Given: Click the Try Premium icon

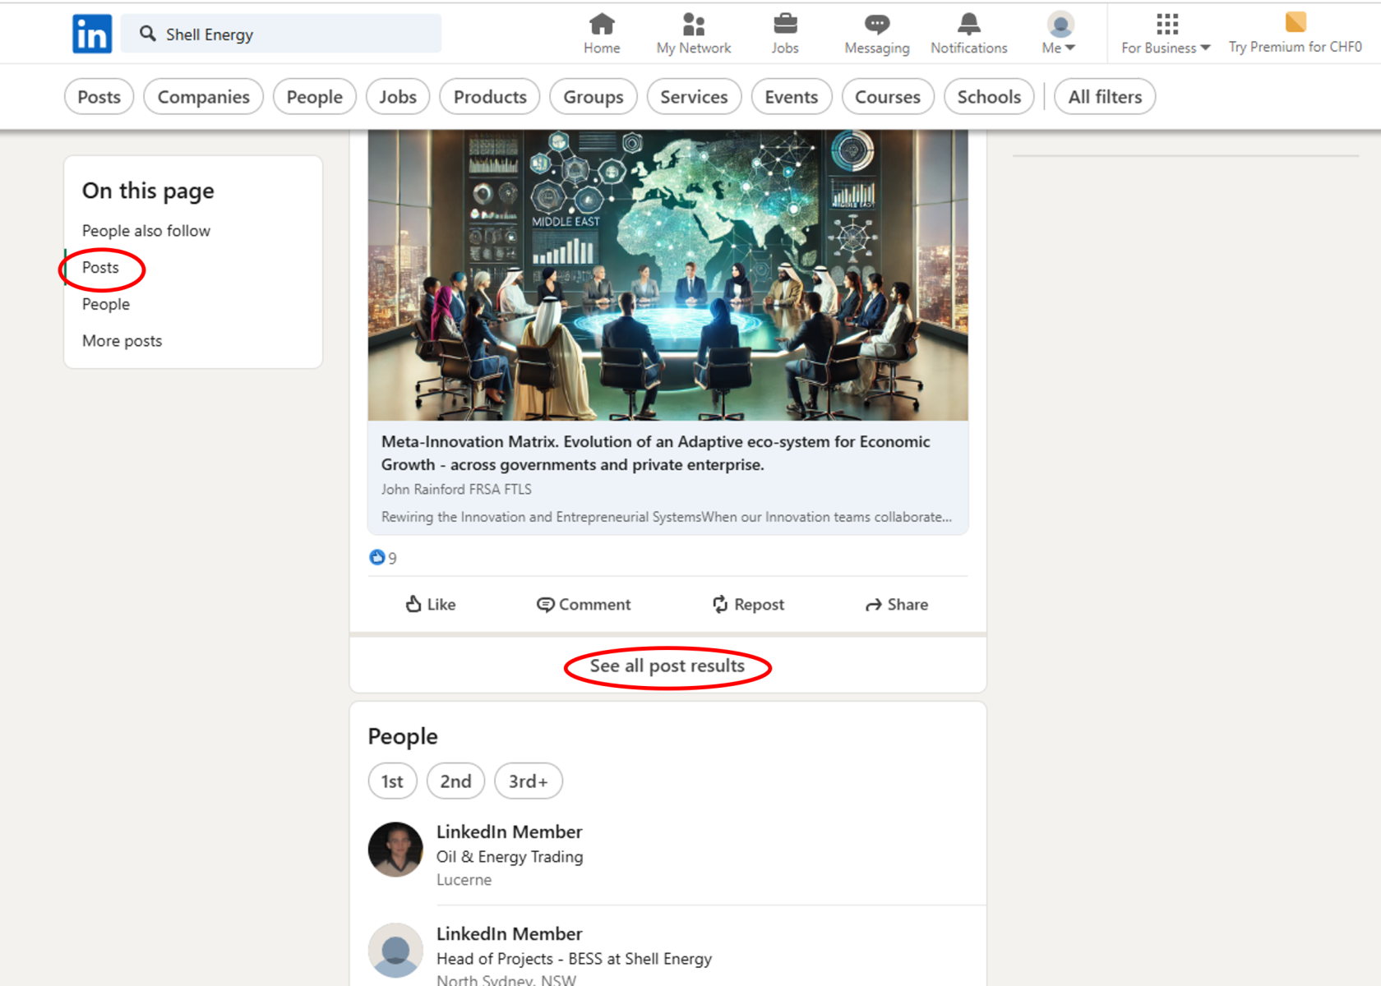Looking at the screenshot, I should pos(1296,22).
